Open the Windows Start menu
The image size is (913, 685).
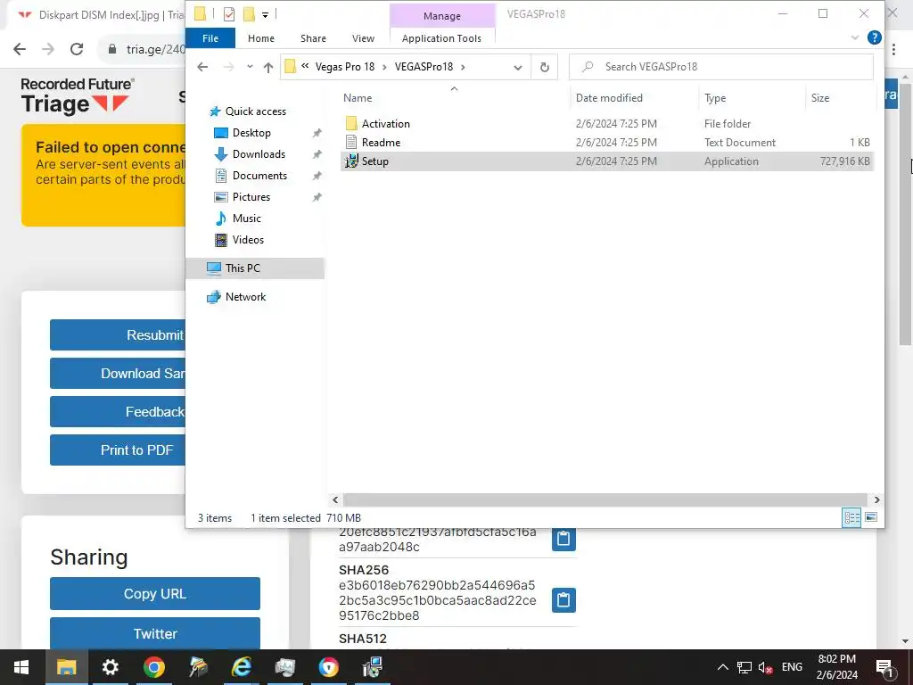pos(21,667)
